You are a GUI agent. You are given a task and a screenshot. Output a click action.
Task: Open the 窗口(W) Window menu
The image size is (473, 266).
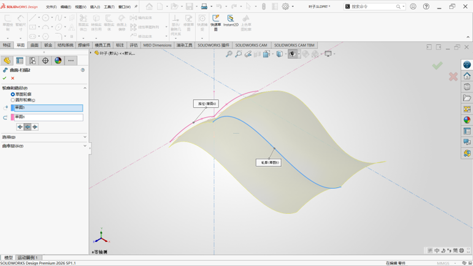point(125,7)
